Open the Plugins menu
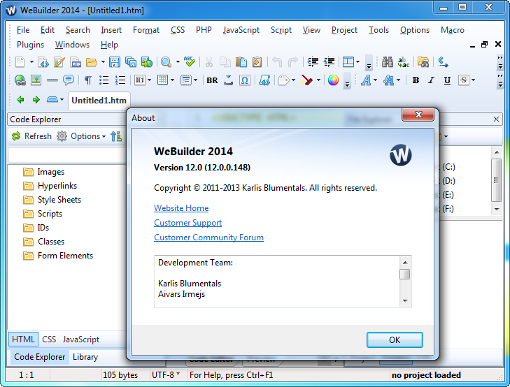Image resolution: width=510 pixels, height=387 pixels. click(x=30, y=45)
